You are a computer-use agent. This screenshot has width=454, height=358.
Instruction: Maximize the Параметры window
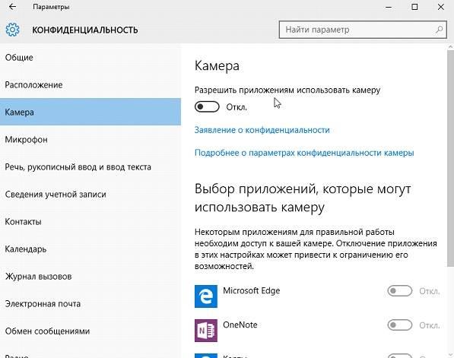click(x=414, y=7)
